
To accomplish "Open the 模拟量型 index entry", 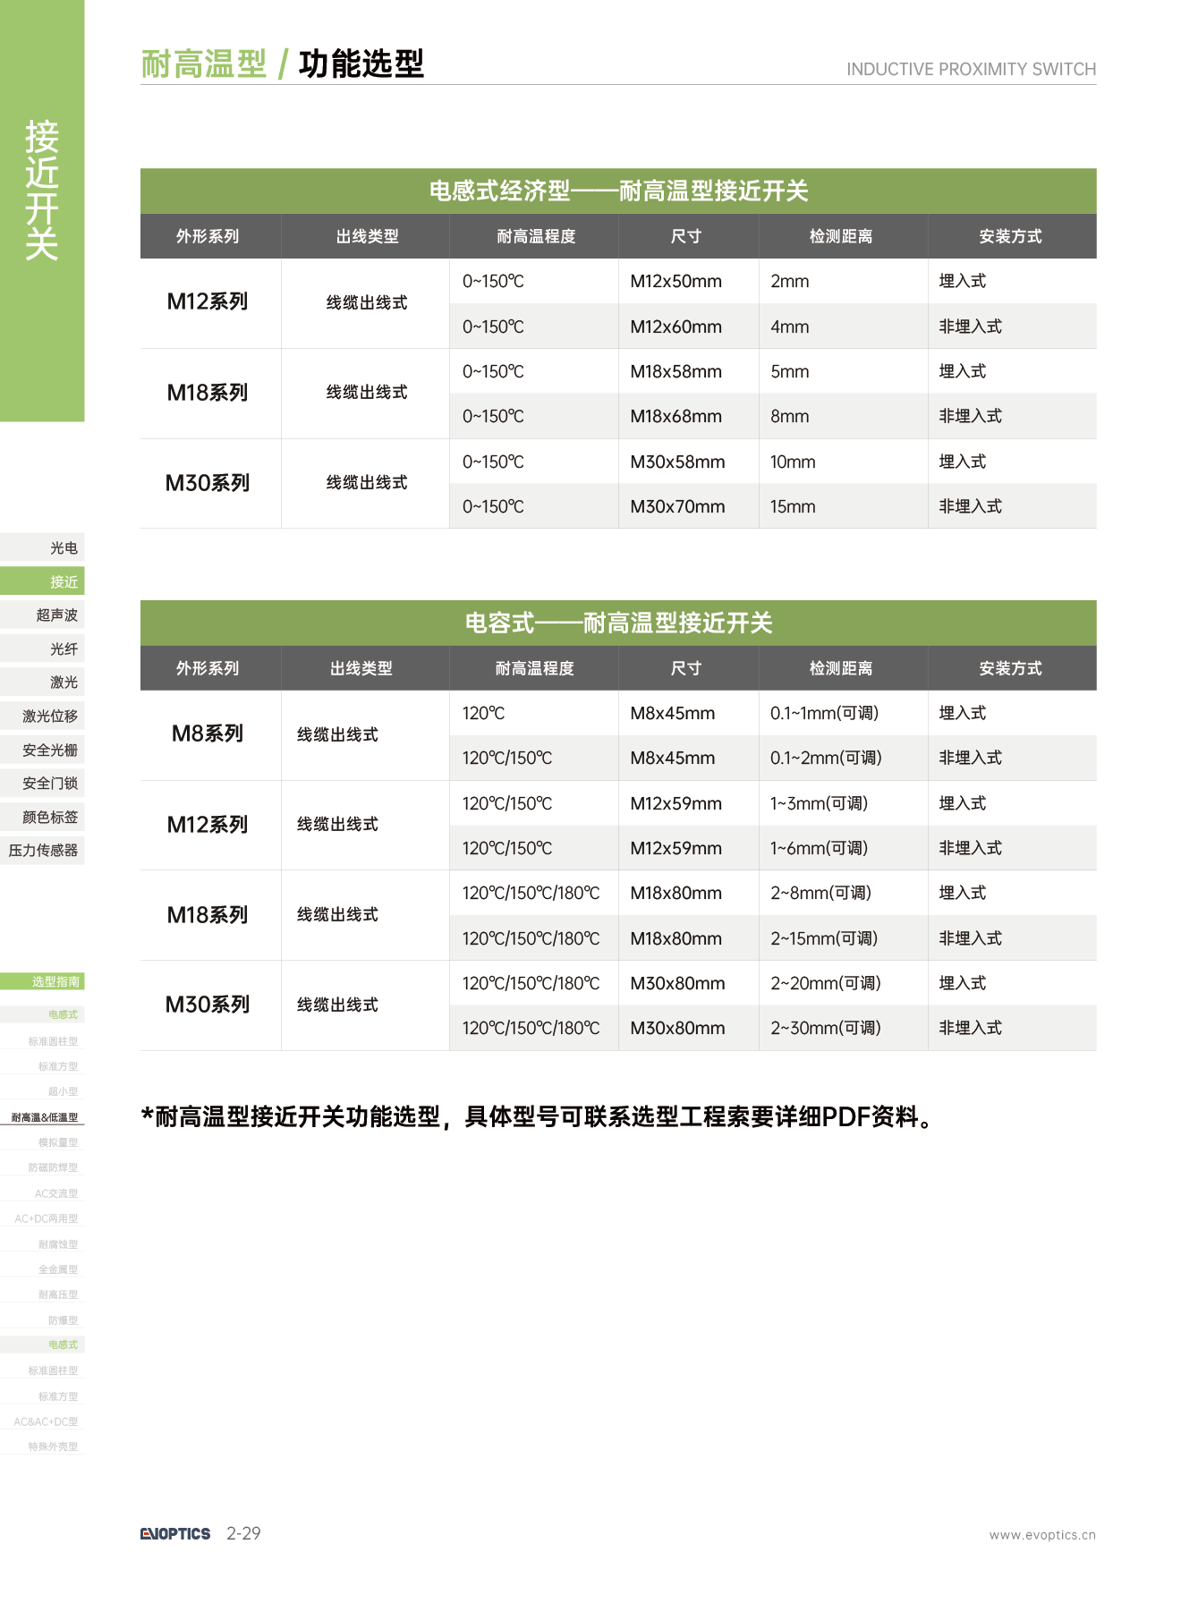I will tap(58, 1142).
